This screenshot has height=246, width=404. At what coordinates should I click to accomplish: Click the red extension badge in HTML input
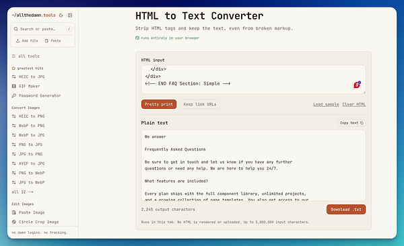[x=357, y=85]
